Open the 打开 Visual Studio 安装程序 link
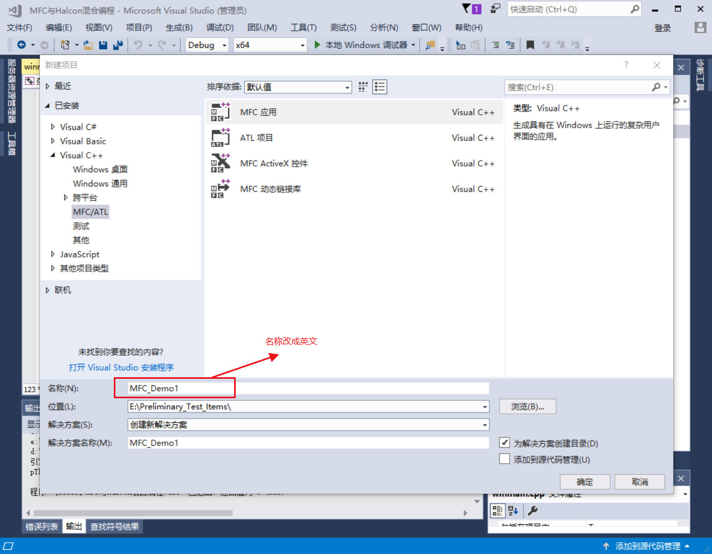Viewport: 712px width, 554px height. [x=121, y=368]
